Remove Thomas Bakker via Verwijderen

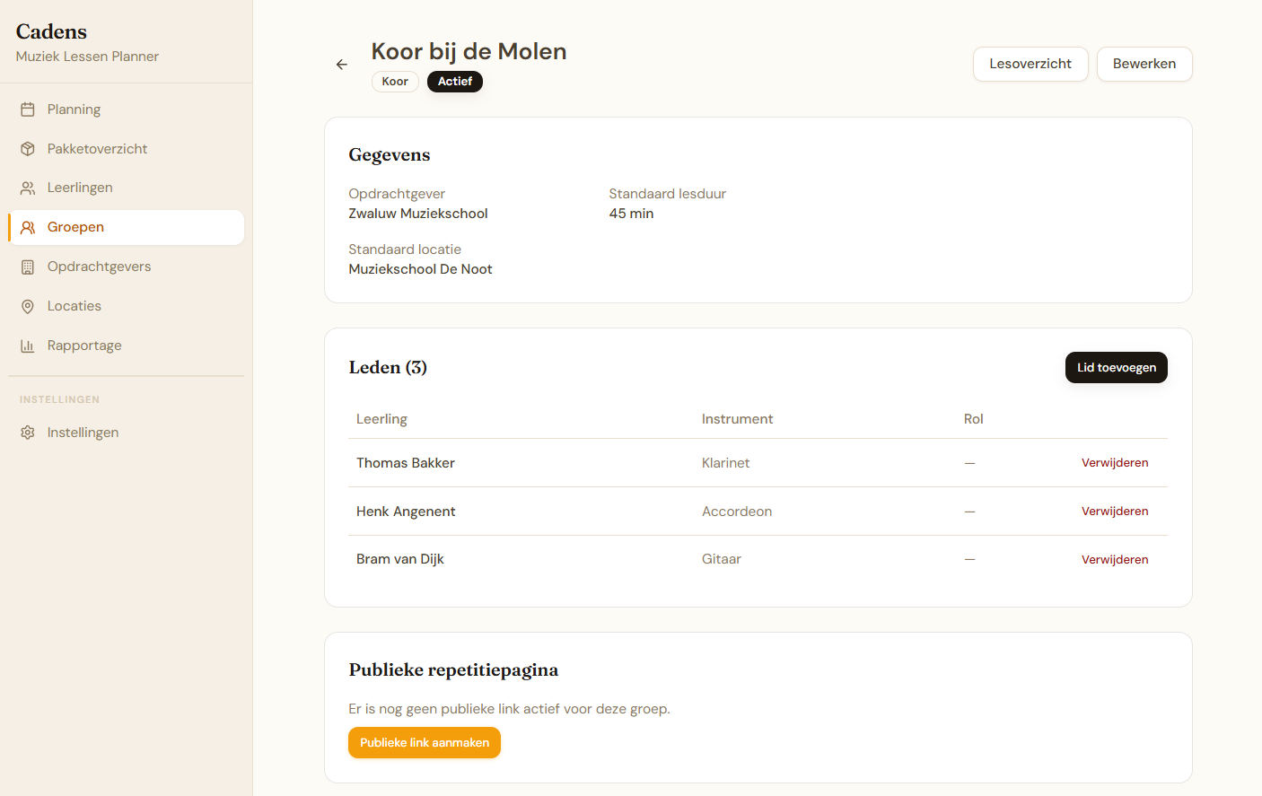point(1115,462)
